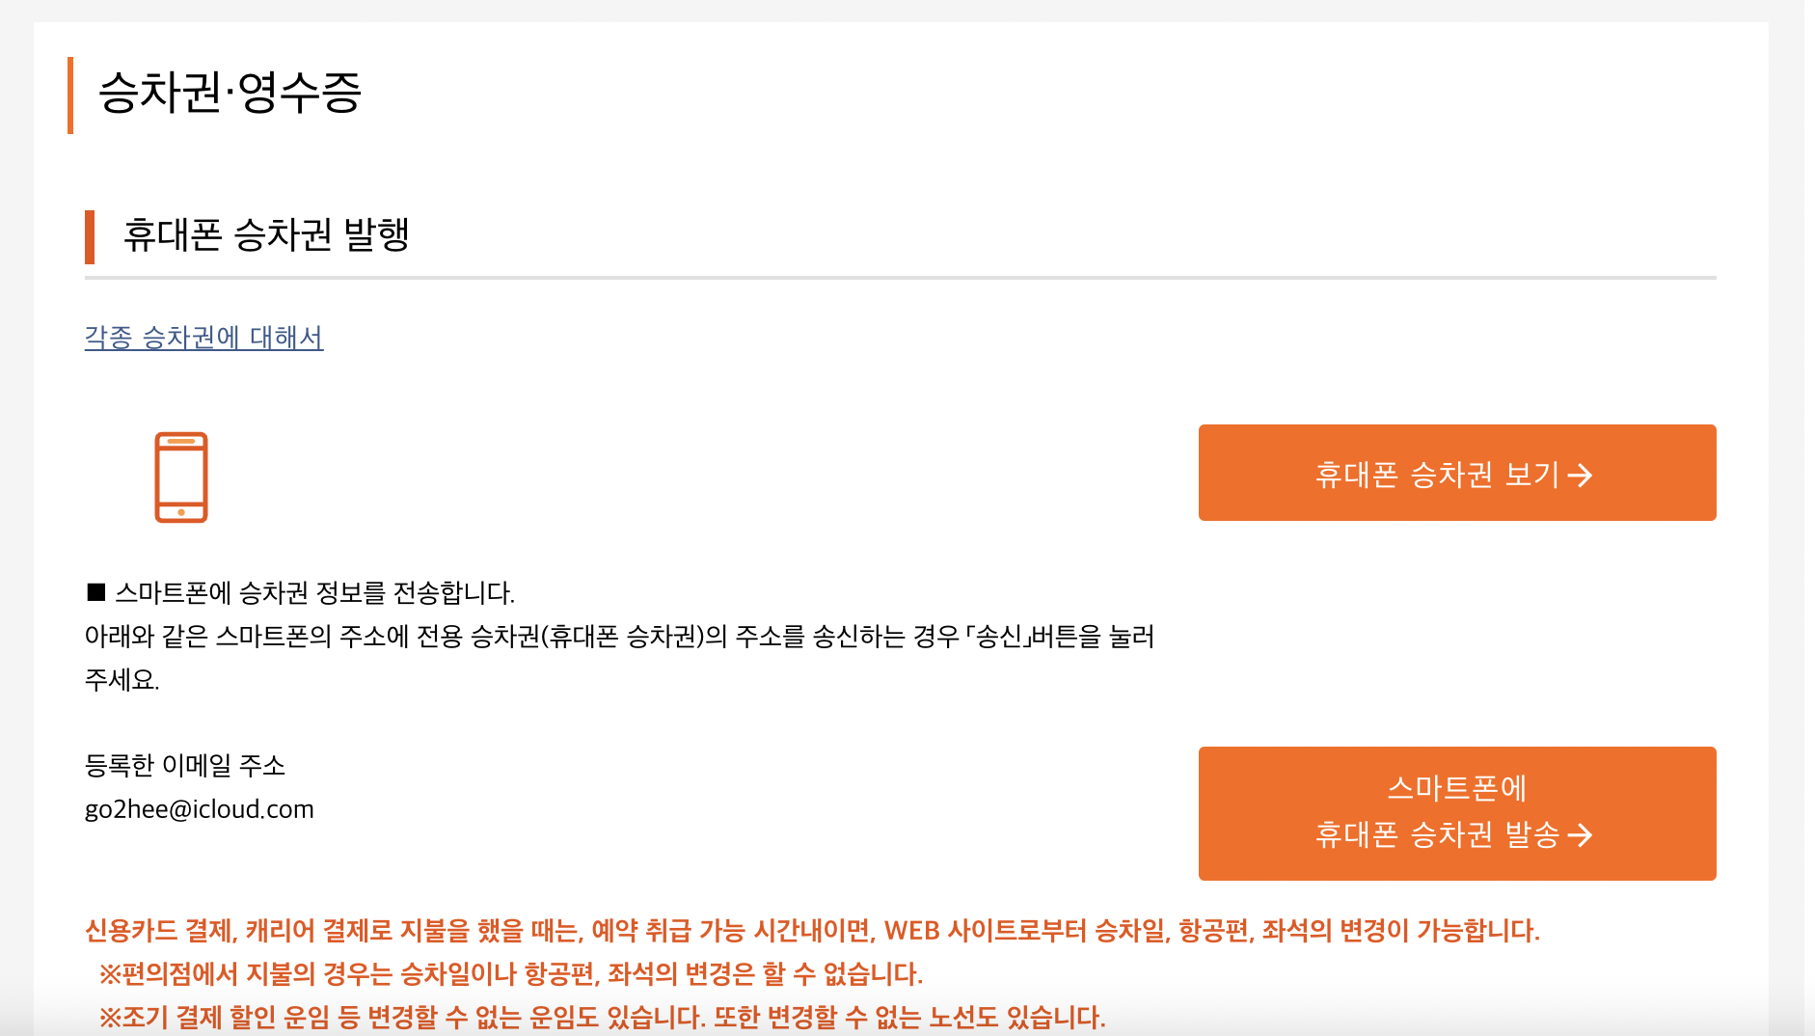Click the ※편의점에서 지불의 경우는 notice
The height and width of the screenshot is (1036, 1815).
510,974
